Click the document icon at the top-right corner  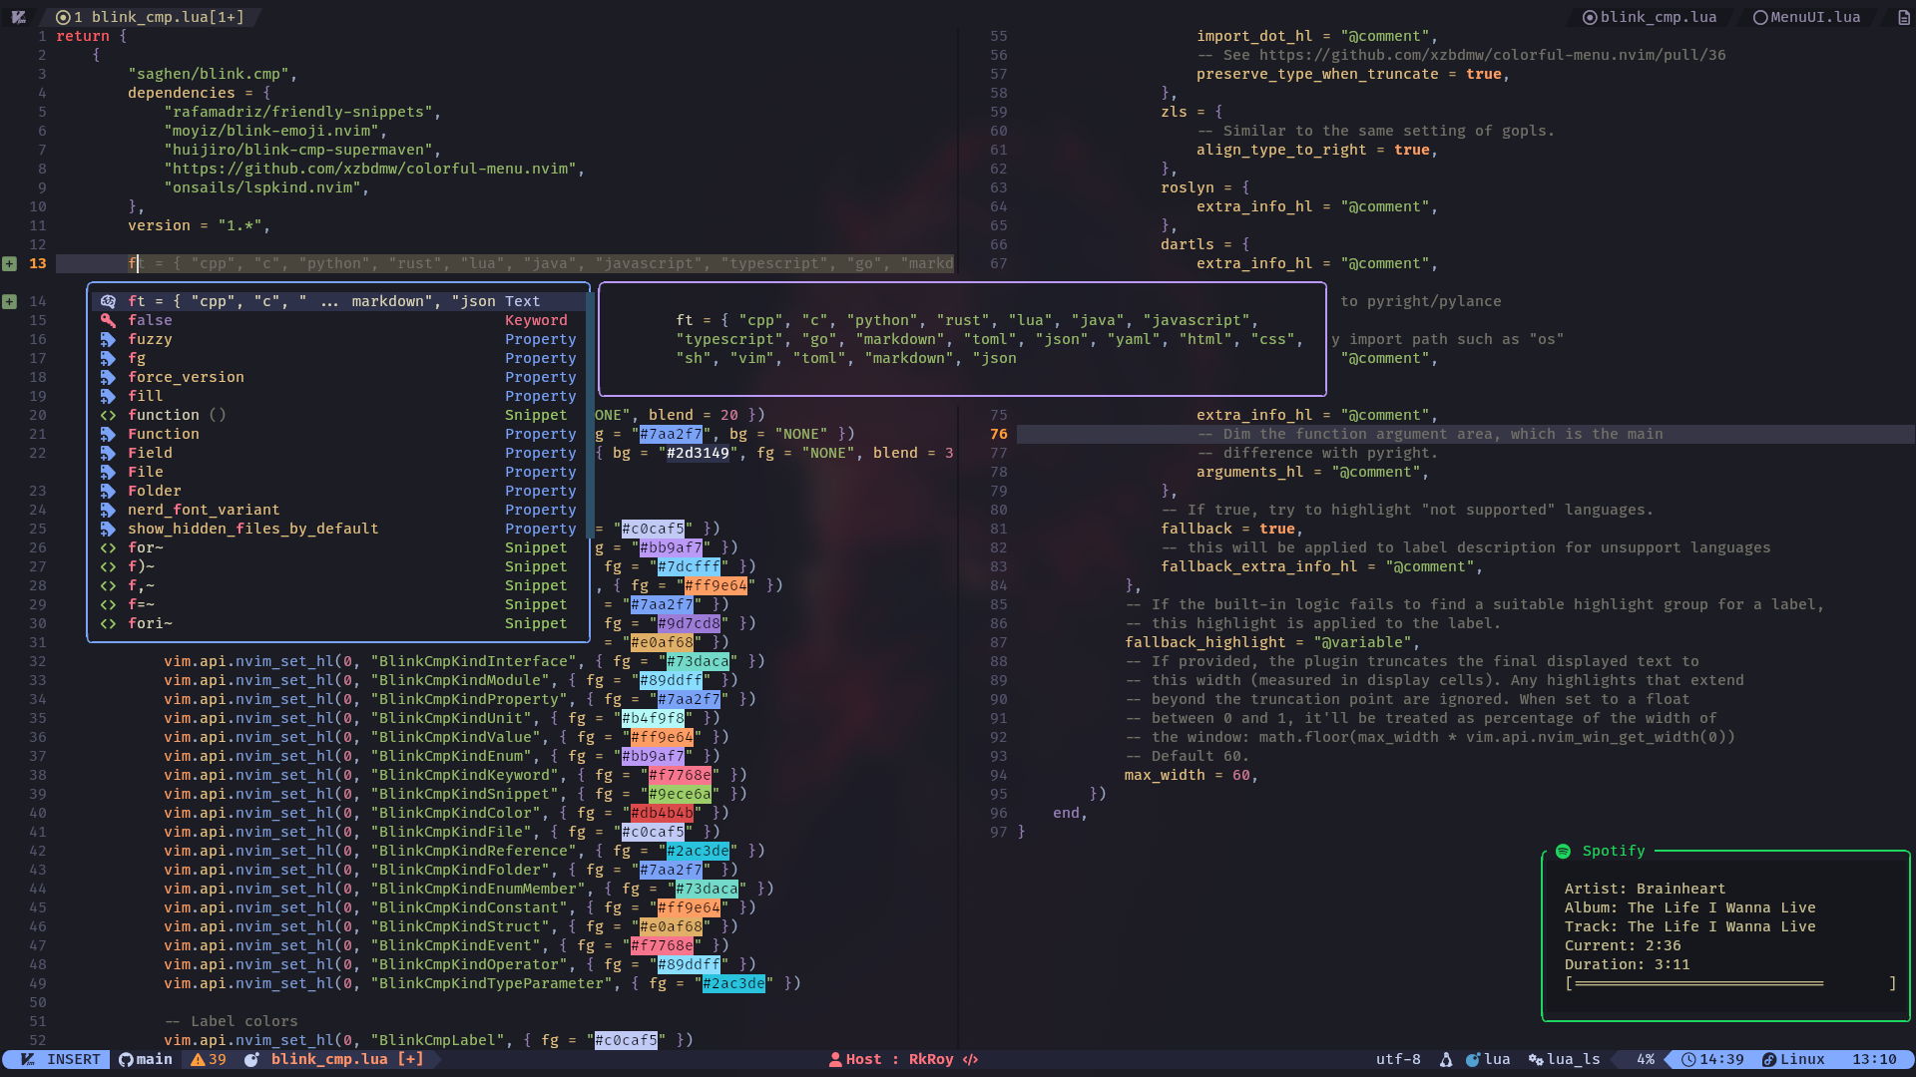[1901, 17]
